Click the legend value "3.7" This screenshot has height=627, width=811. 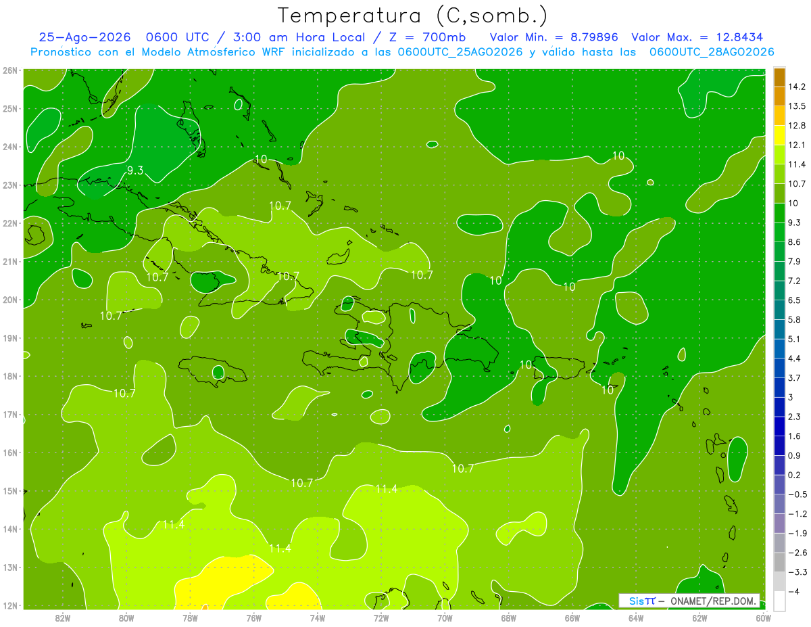point(795,377)
